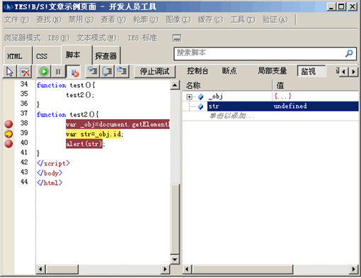Click the alert(str) code on line 40
Viewport: 361px width, 278px height.
[84, 144]
